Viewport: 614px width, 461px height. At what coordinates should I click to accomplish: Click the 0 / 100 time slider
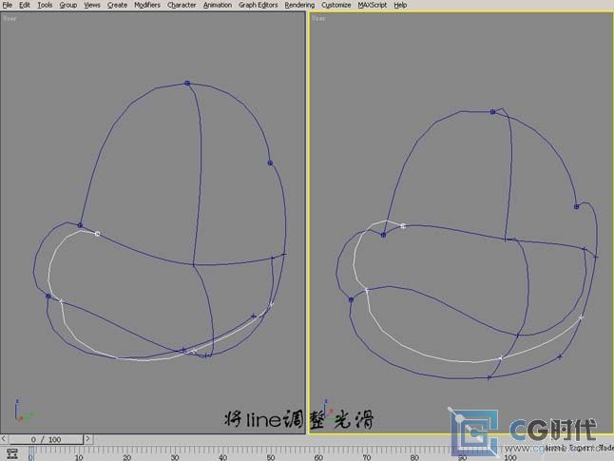click(x=45, y=439)
